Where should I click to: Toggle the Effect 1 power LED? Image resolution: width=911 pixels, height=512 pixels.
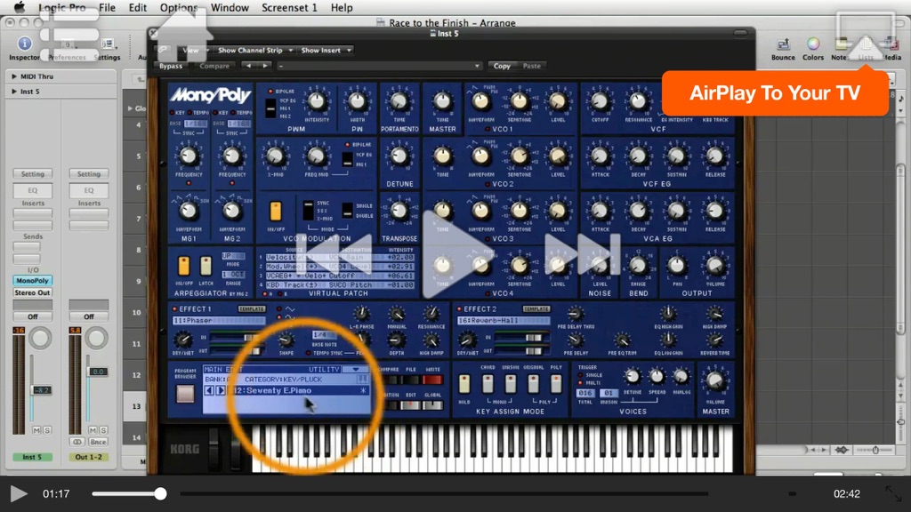pos(174,309)
